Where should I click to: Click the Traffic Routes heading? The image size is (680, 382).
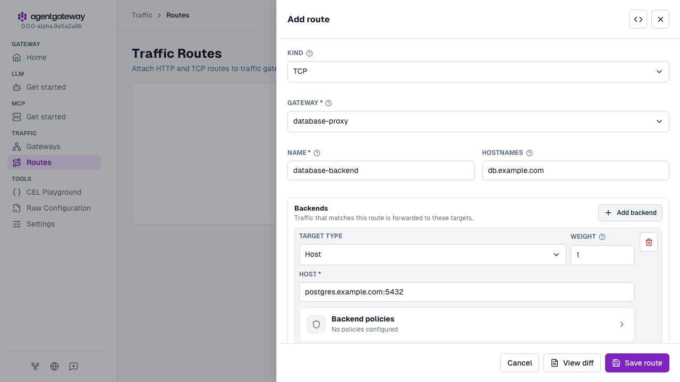(x=177, y=54)
